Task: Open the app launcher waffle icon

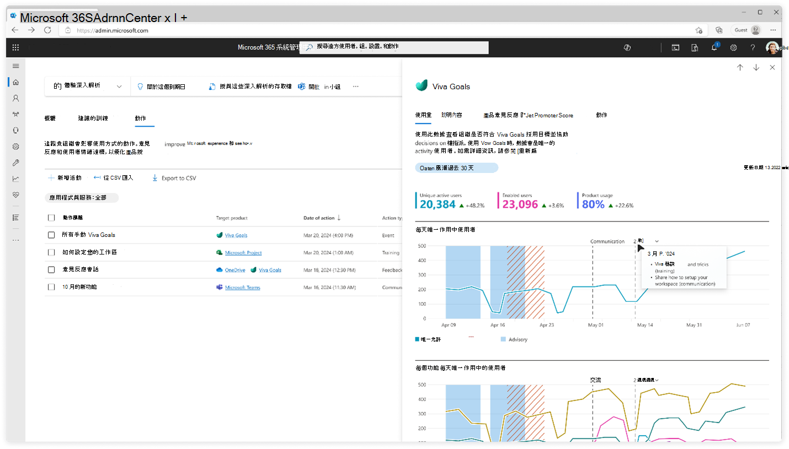Action: coord(15,48)
